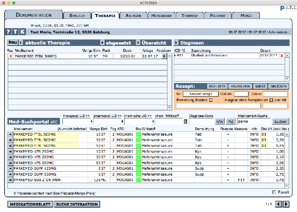This screenshot has height=212, width=297.
Task: Click the arrow marker beside R11 diagnosis
Action: point(175,56)
